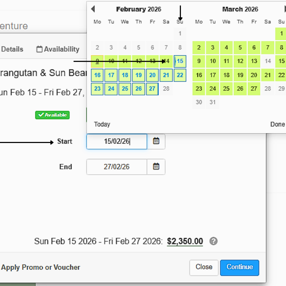
Task: Open the Availability tab
Action: (58, 49)
